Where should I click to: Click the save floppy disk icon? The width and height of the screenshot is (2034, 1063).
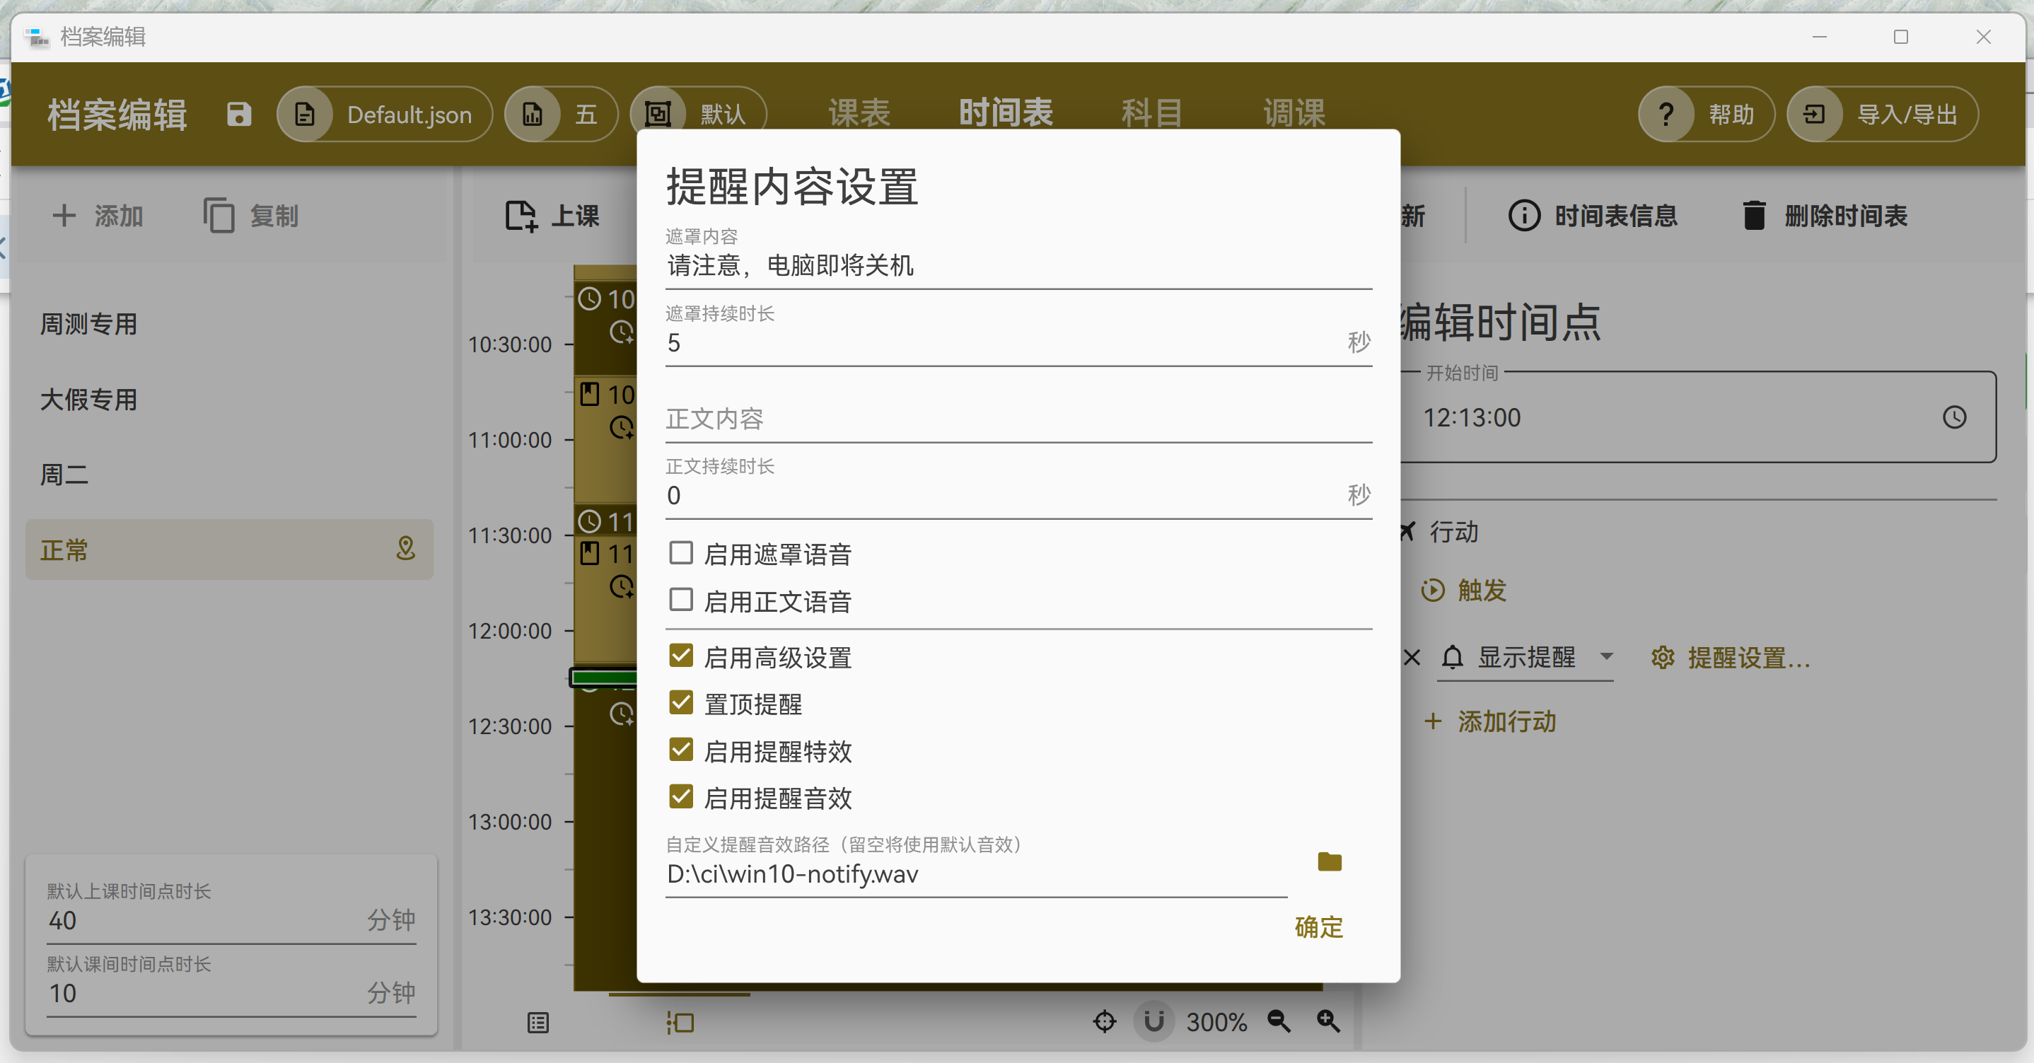238,115
